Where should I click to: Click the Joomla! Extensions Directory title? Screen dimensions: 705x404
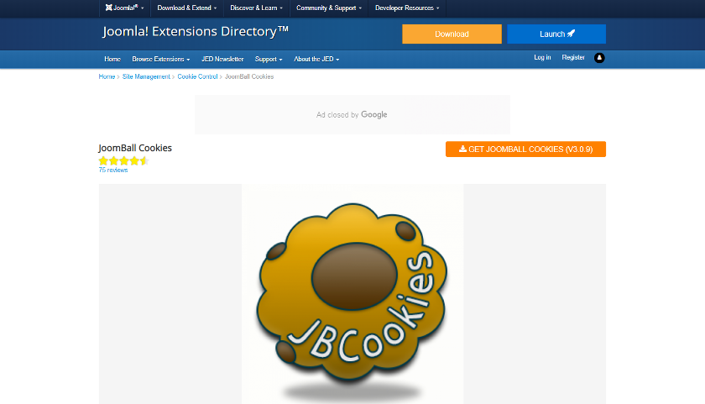(x=196, y=31)
